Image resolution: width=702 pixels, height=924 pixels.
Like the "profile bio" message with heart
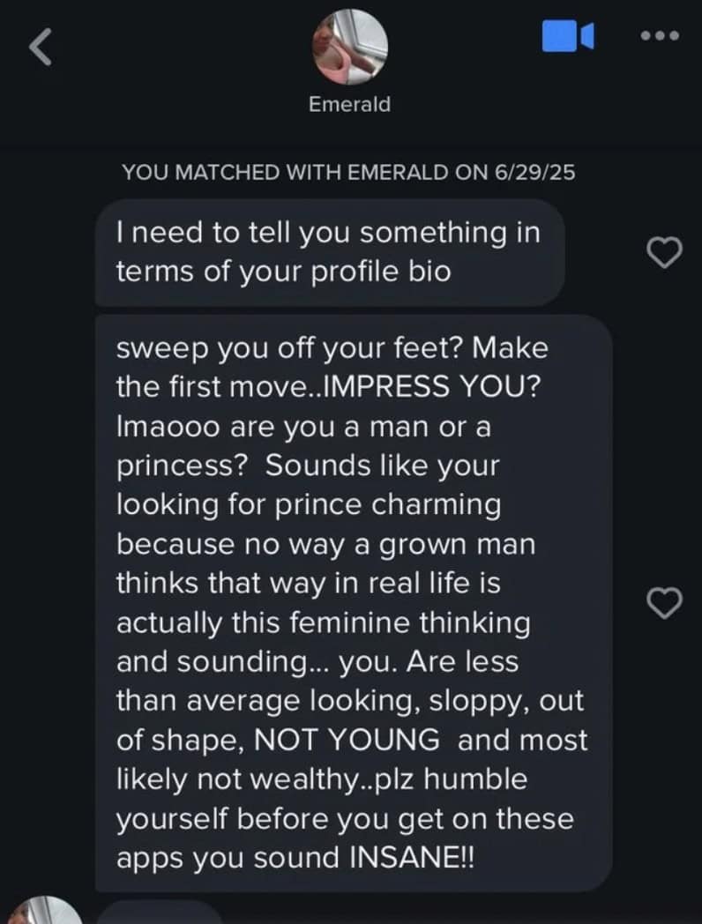coord(665,253)
